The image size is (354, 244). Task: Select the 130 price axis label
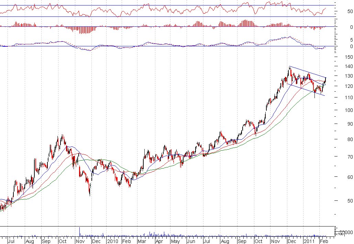[x=349, y=76]
